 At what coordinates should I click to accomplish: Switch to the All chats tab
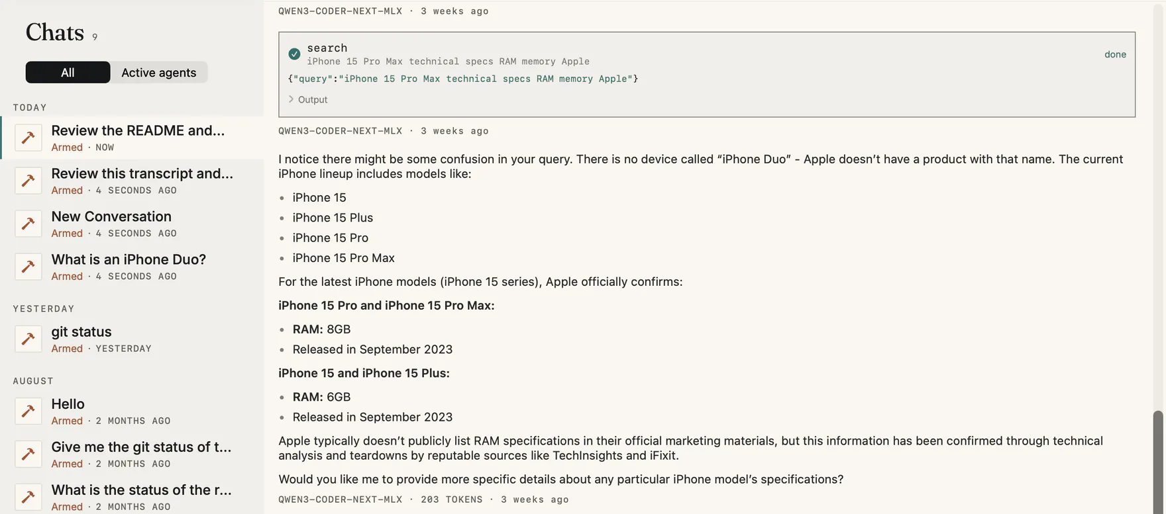coord(68,72)
